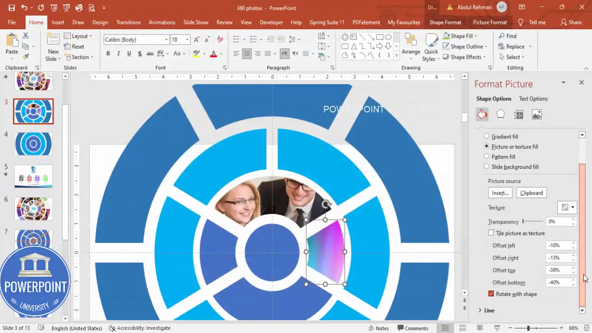The image size is (592, 333).
Task: Open the Select dropdown in Editing
Action: 512,57
